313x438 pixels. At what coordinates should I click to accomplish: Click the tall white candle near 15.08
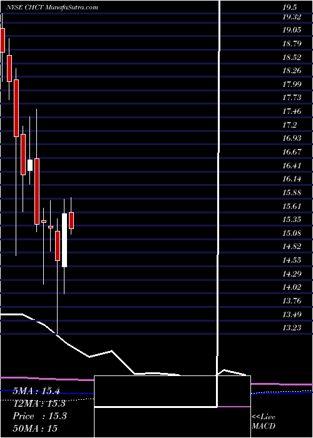64,240
